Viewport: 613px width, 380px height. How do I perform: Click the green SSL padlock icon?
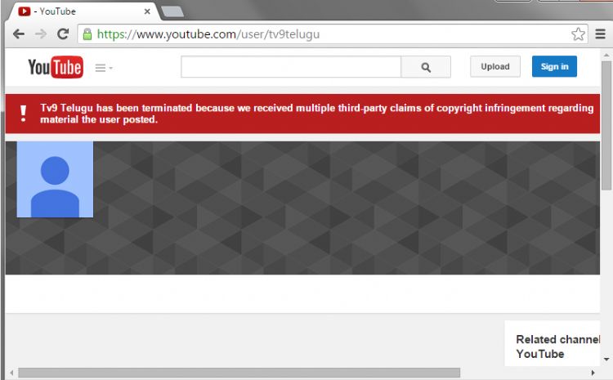87,34
